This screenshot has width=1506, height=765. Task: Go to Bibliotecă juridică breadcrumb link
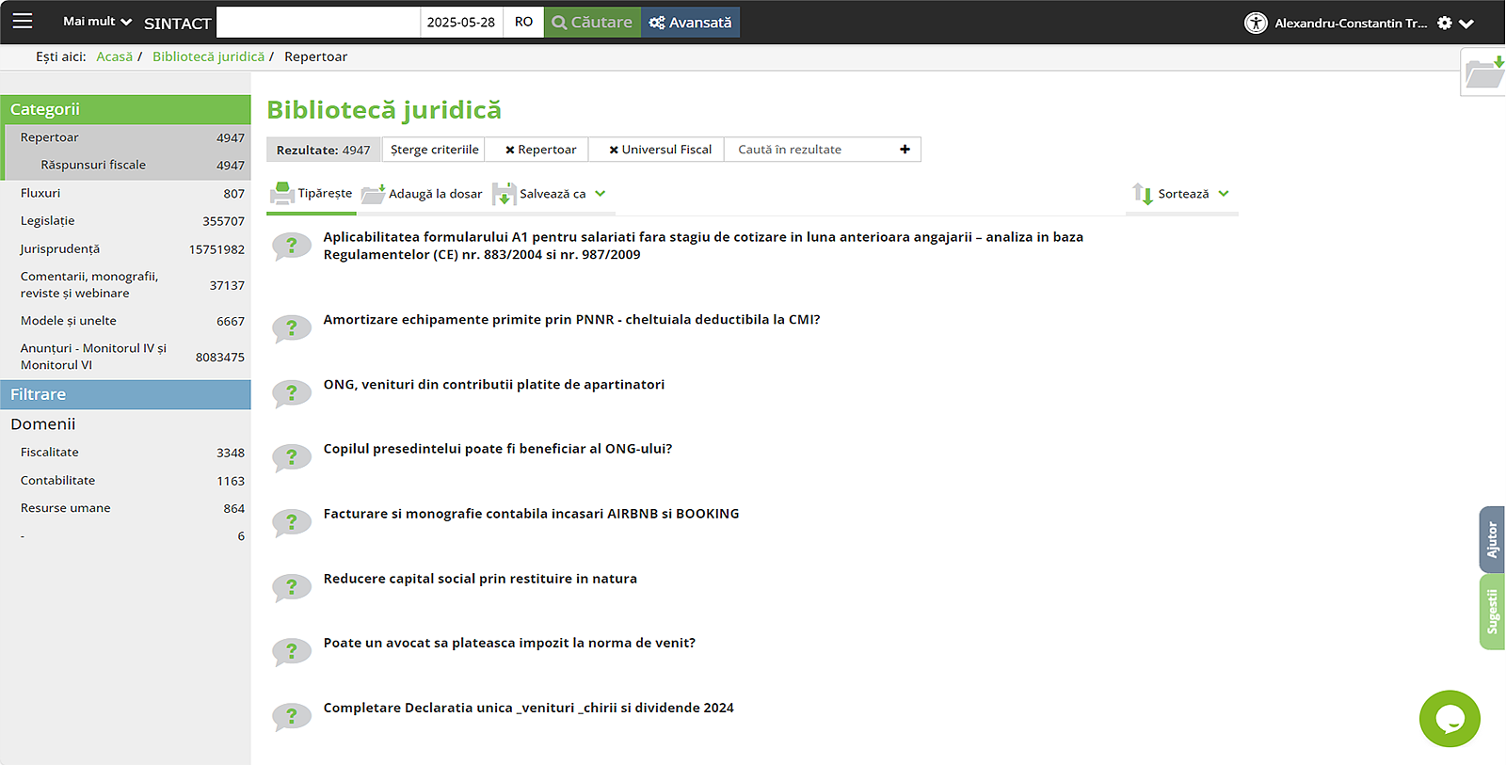pos(208,56)
